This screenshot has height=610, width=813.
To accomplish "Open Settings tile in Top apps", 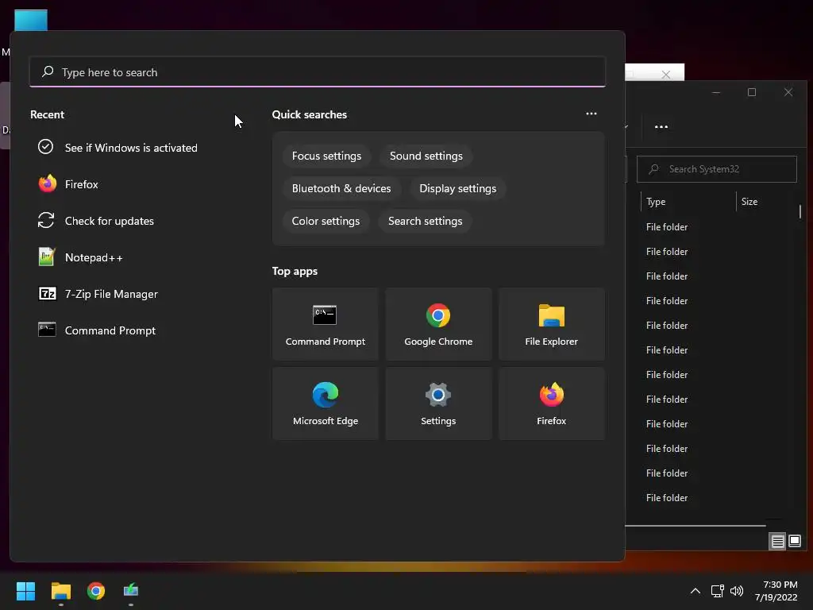I will pyautogui.click(x=438, y=403).
